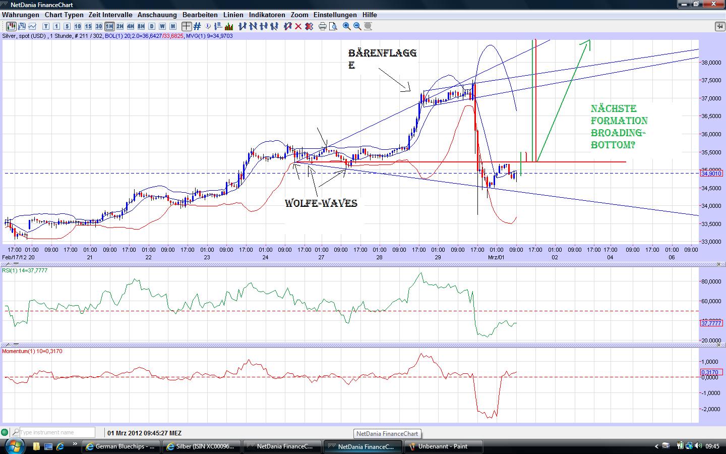Switch to 5 minute interval
Viewport: 726px width, 454px height.
point(67,26)
